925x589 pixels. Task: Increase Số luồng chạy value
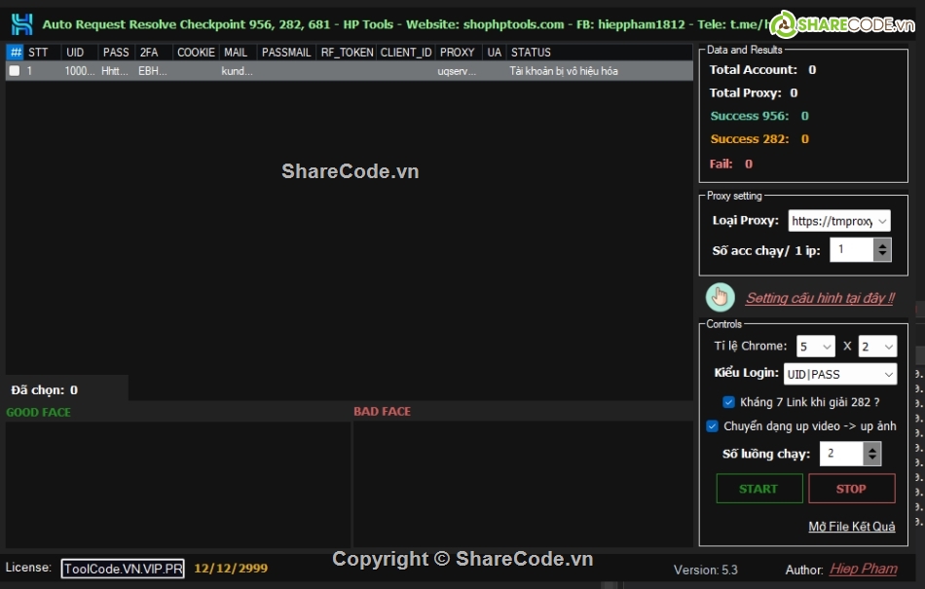point(871,448)
